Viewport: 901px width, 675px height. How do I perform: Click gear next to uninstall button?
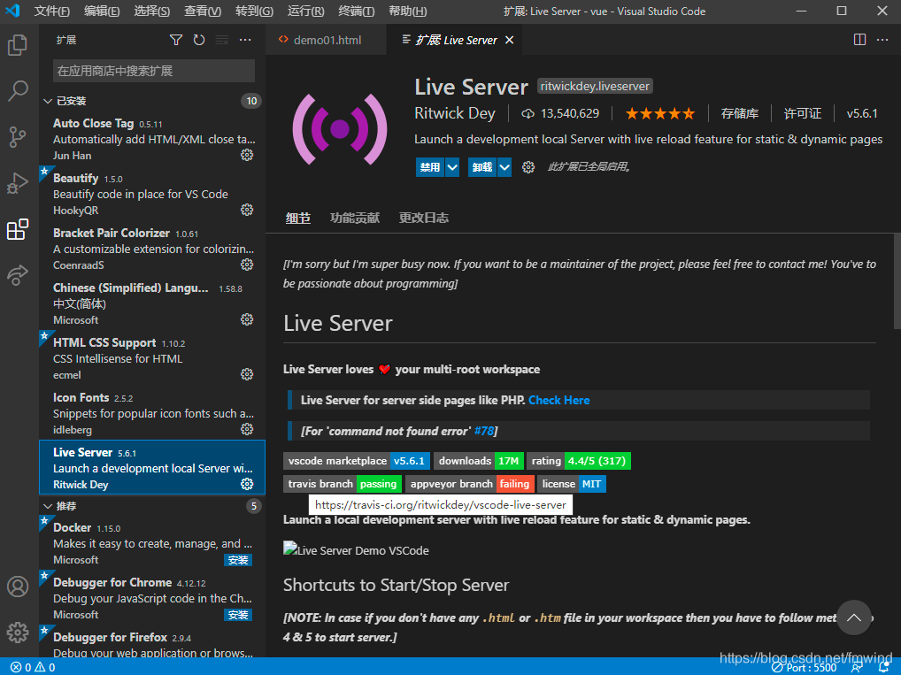click(528, 167)
